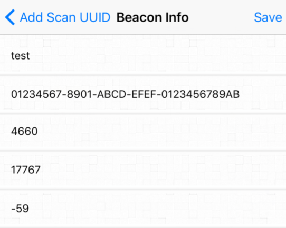Image resolution: width=286 pixels, height=228 pixels.
Task: Tap the Add Scan UUID back label
Action: 65,17
